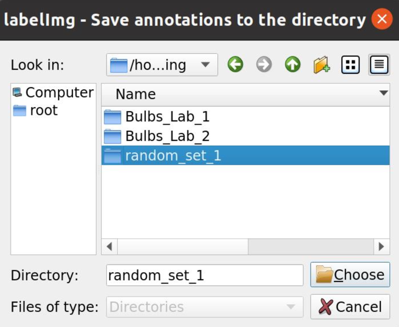The width and height of the screenshot is (399, 327).
Task: Open the Files of type dropdown
Action: coord(204,307)
